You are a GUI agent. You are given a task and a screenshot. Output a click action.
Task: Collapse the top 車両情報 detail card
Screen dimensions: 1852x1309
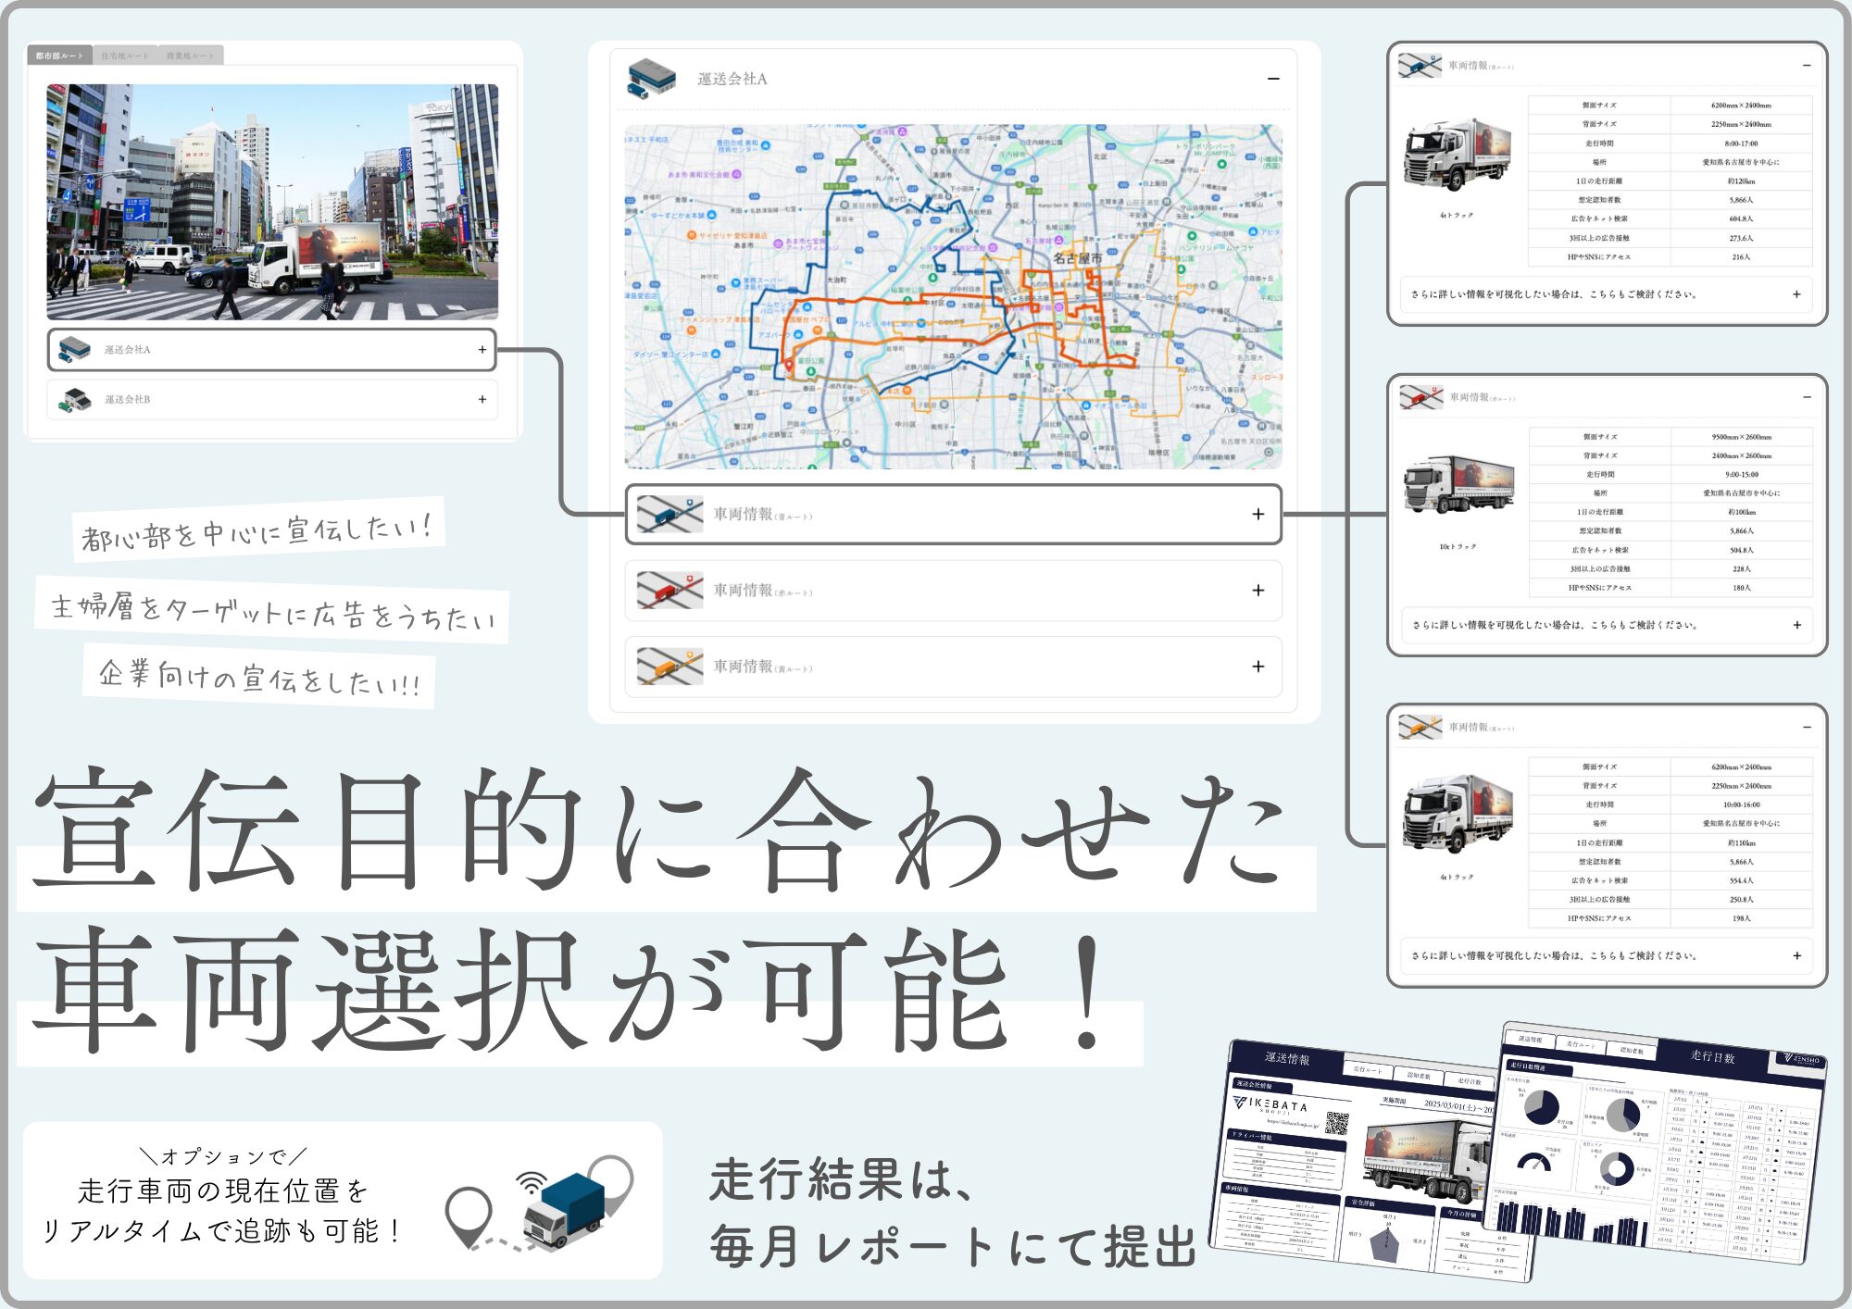(x=1807, y=66)
